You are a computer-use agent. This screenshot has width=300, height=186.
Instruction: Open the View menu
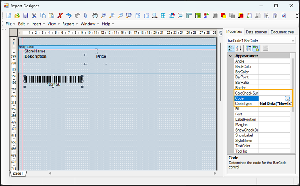click(x=53, y=24)
